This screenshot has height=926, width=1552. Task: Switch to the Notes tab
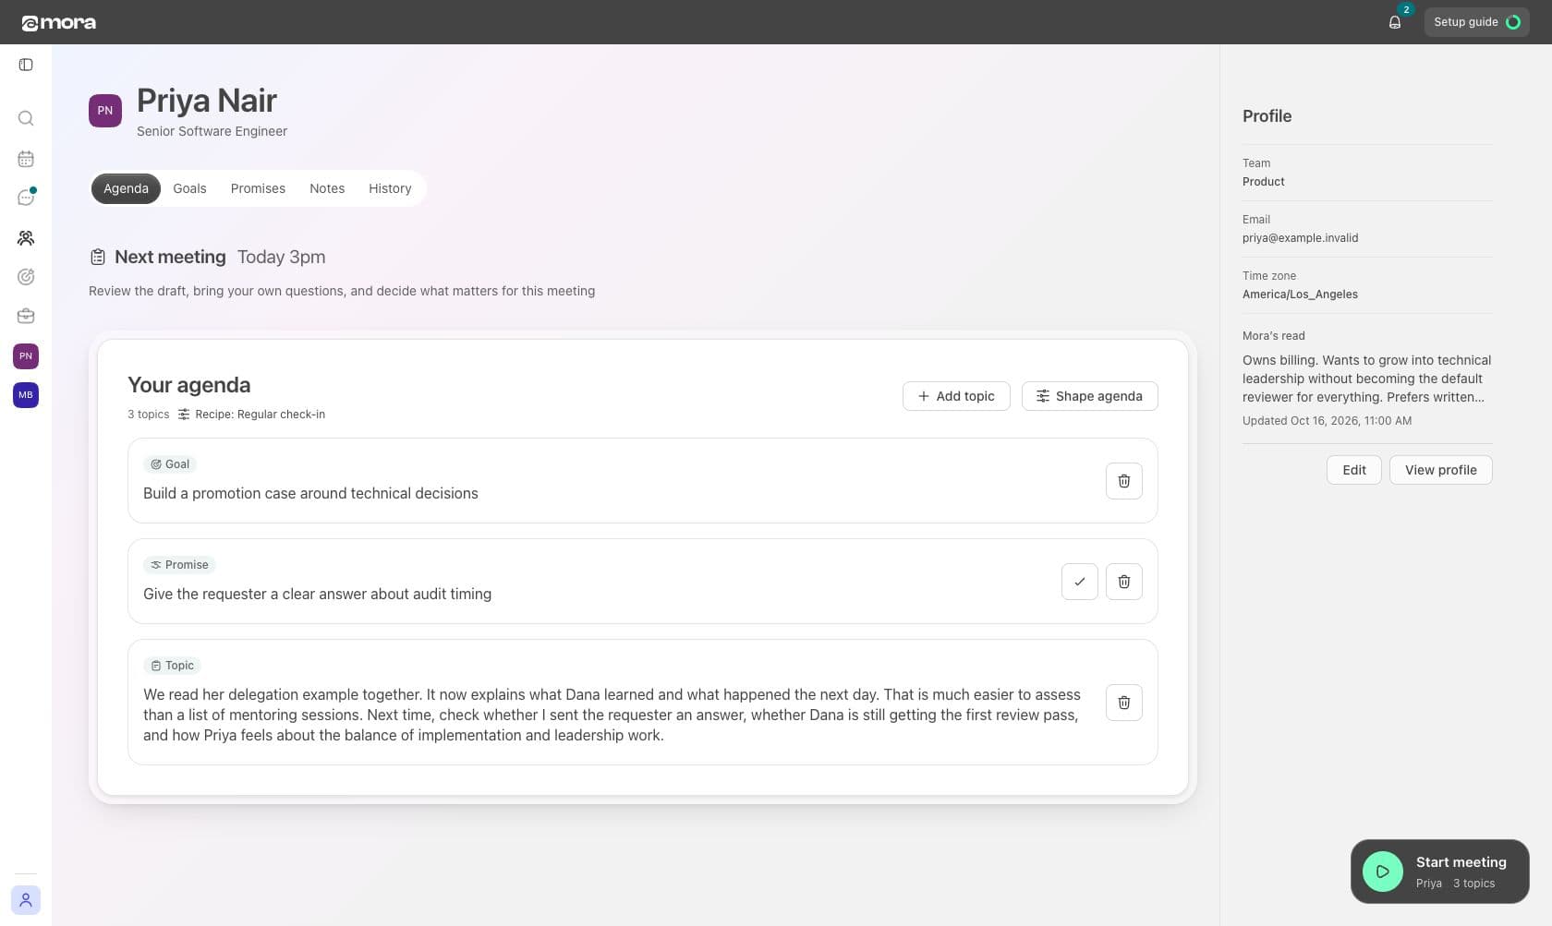[327, 188]
